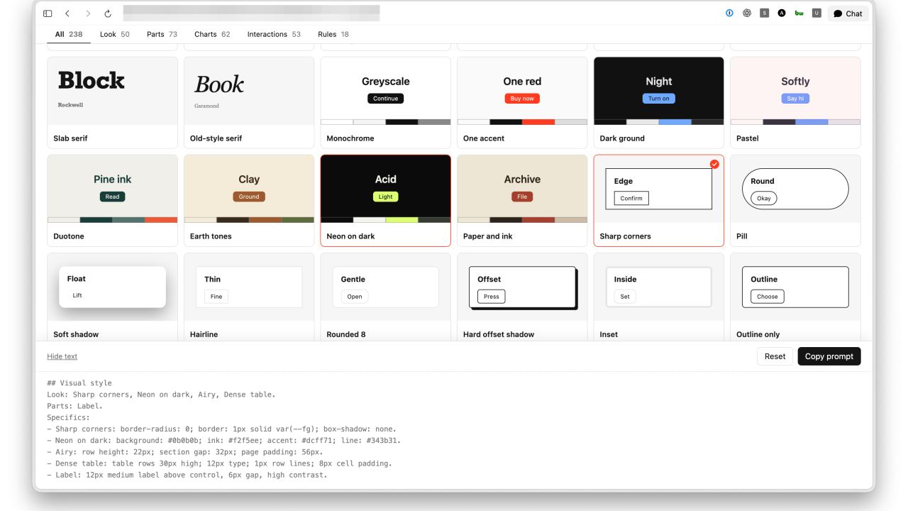Screen dimensions: 908x511
Task: Choose the Pill Round card
Action: (x=795, y=200)
